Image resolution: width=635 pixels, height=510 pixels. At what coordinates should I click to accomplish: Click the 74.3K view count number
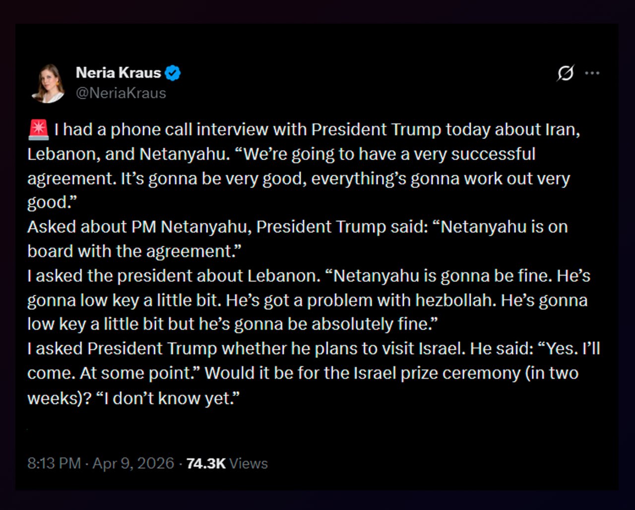click(206, 463)
